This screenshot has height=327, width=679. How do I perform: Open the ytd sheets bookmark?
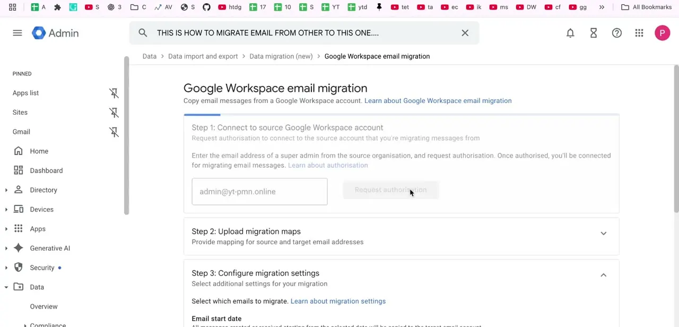(x=358, y=7)
